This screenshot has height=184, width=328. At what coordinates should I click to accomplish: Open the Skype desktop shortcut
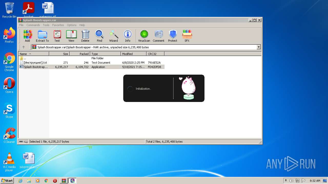pos(9,110)
